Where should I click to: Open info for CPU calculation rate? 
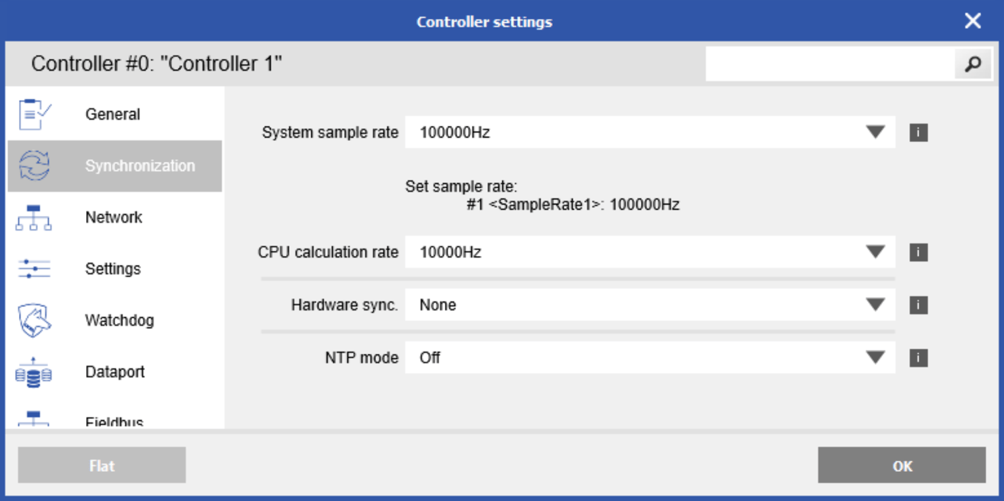tap(918, 252)
